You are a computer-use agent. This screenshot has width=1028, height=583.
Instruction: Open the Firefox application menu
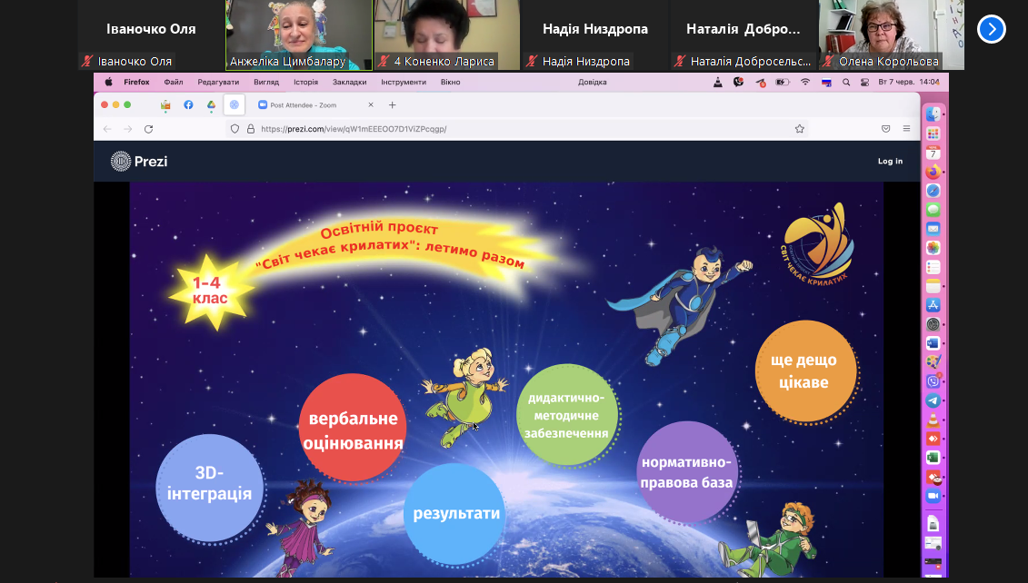(x=136, y=82)
